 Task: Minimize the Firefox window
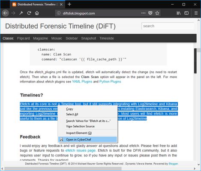(172, 4)
